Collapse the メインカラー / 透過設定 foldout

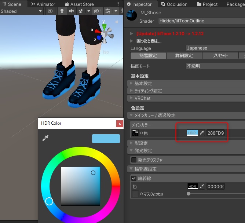click(186, 115)
